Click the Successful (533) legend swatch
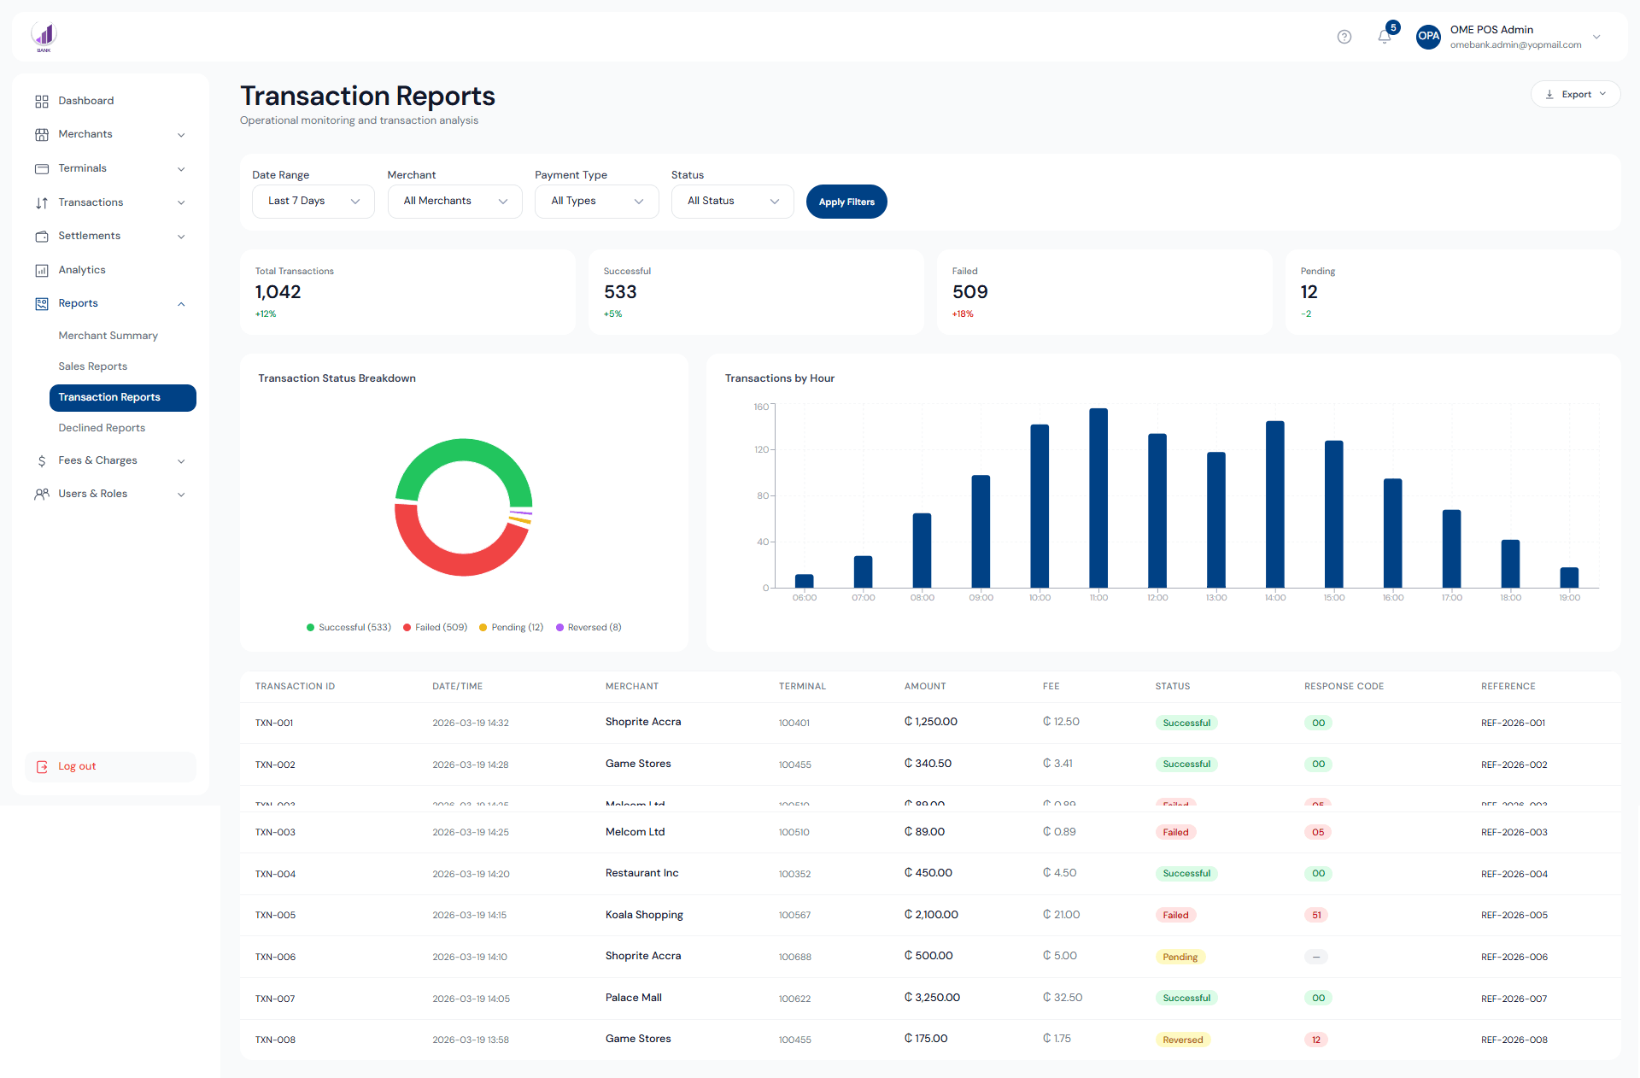The image size is (1640, 1078). click(x=311, y=628)
